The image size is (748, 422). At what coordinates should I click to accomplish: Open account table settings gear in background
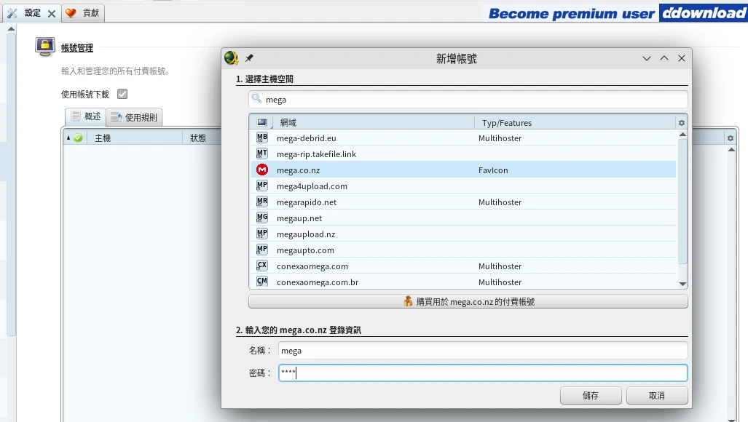731,138
